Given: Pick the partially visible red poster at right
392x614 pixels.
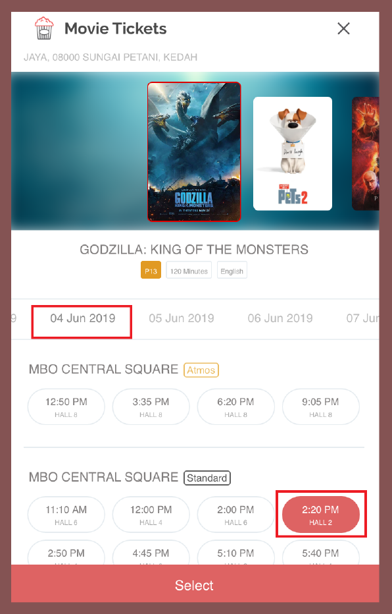Looking at the screenshot, I should (x=366, y=153).
